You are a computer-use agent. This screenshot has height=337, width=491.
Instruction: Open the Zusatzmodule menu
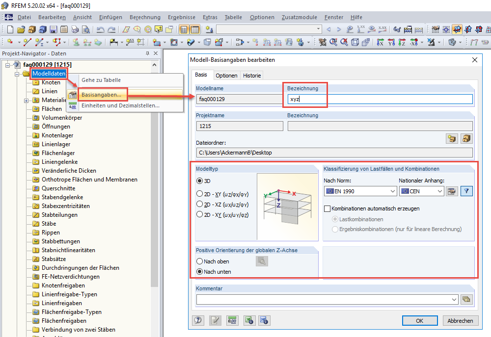click(300, 17)
